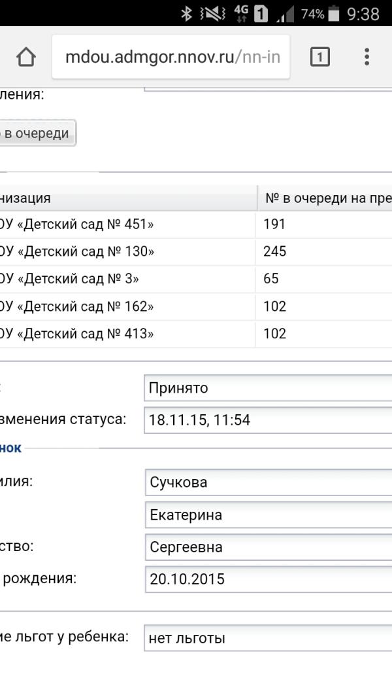The image size is (392, 697).
Task: Open the browser three-dot menu
Action: [367, 57]
